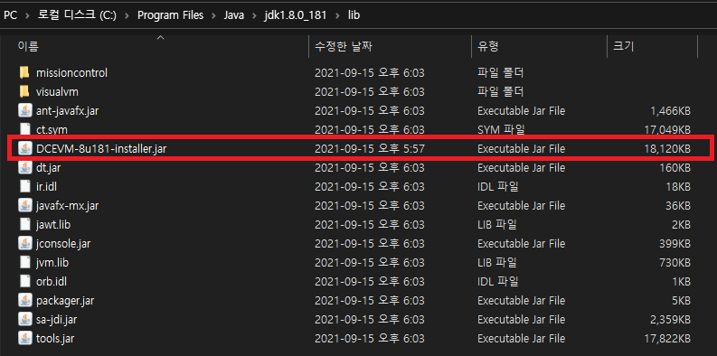Click the 17,049KB size value
Image resolution: width=717 pixels, height=356 pixels.
pos(667,130)
